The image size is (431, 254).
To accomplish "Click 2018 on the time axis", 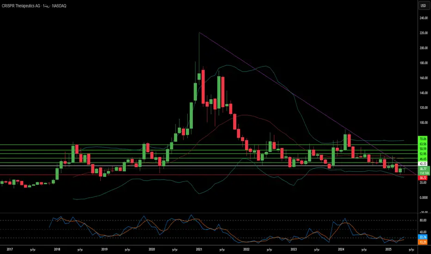I will click(57, 249).
